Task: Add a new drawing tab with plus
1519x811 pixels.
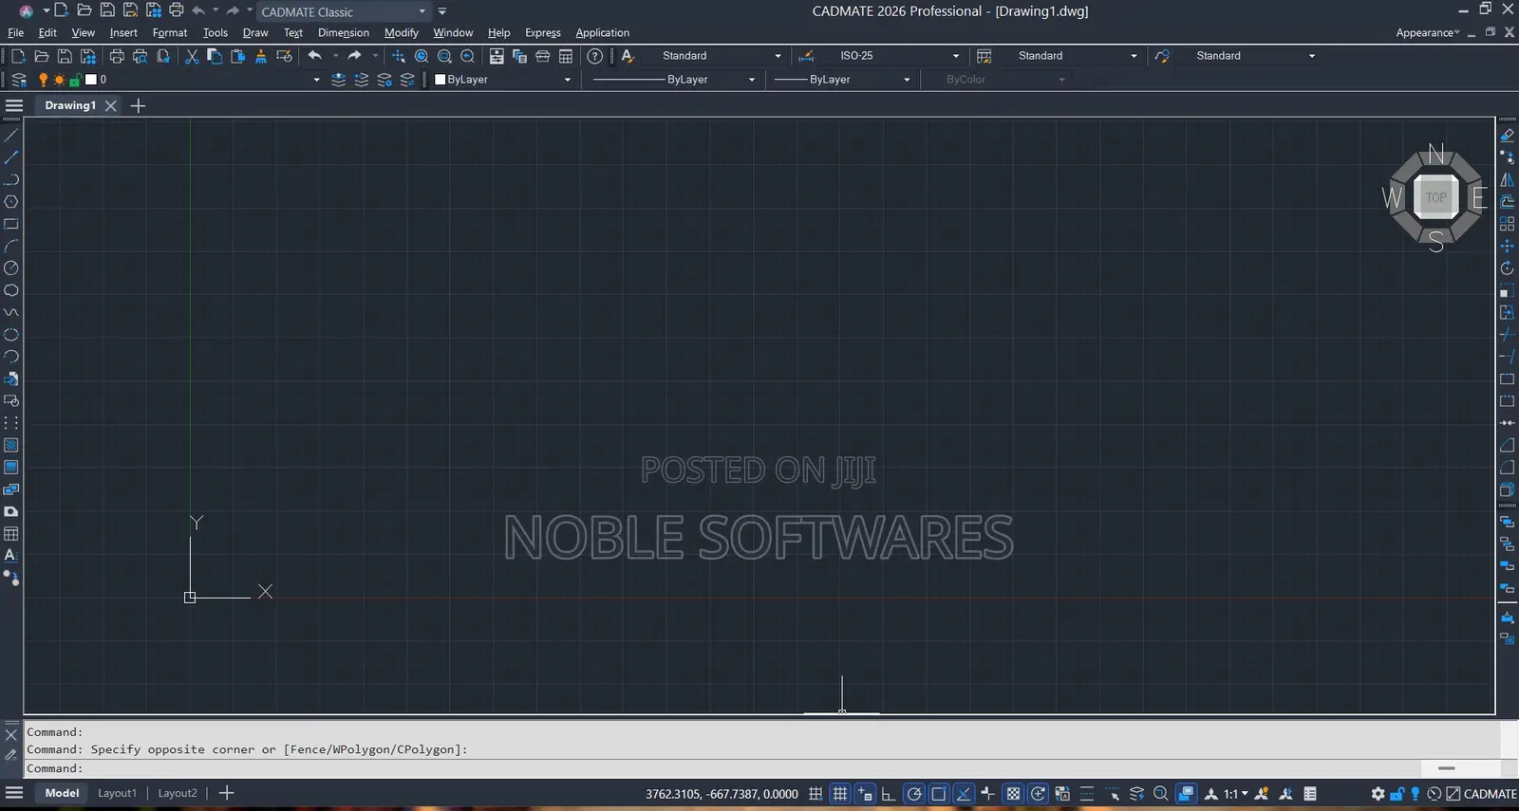Action: click(x=138, y=105)
